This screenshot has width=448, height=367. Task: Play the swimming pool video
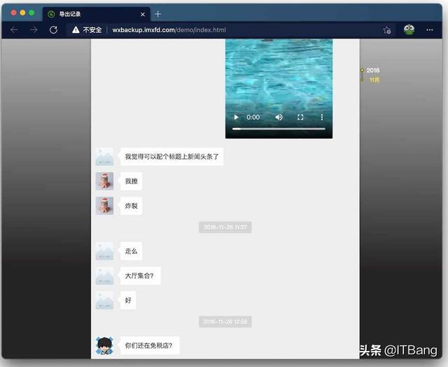coord(237,117)
